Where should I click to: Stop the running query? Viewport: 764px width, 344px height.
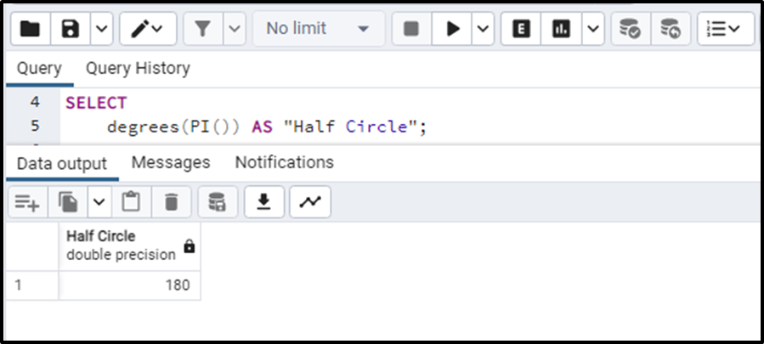[x=411, y=29]
